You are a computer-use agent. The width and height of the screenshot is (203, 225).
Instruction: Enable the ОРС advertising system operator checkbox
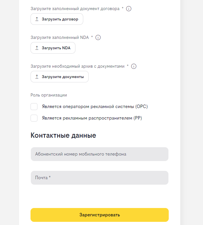(x=34, y=107)
